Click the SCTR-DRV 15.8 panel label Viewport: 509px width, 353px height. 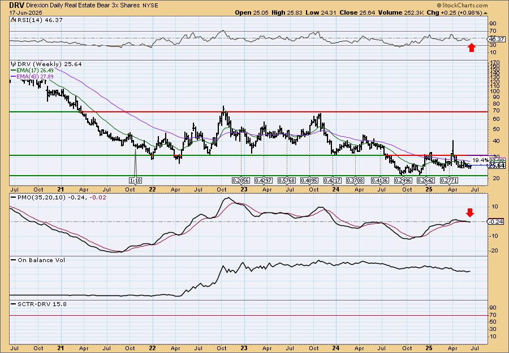41,304
